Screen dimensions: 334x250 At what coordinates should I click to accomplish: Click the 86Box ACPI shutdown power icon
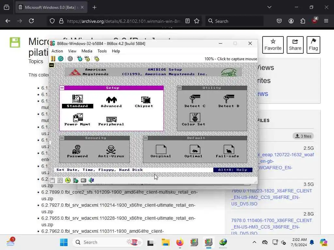[x=70, y=59]
